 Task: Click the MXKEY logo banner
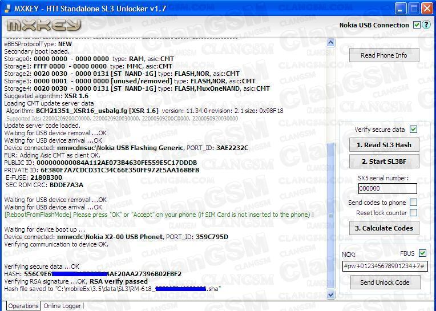pyautogui.click(x=45, y=26)
